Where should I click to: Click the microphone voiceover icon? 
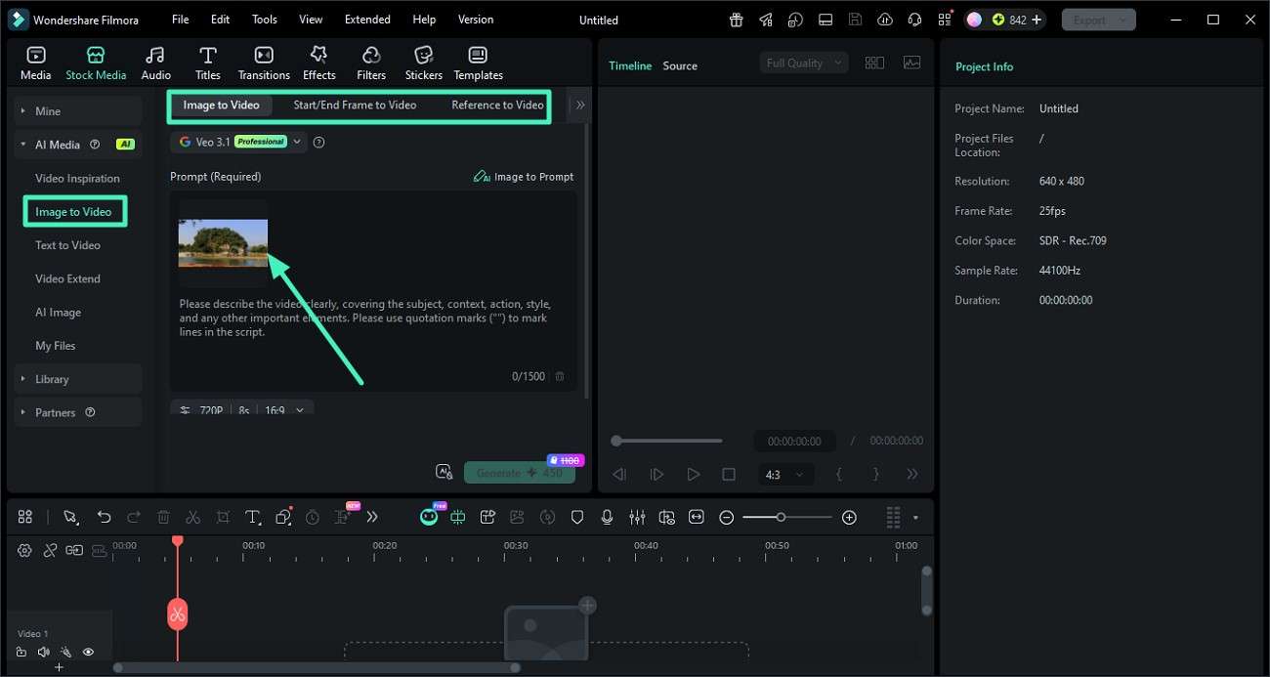click(607, 518)
